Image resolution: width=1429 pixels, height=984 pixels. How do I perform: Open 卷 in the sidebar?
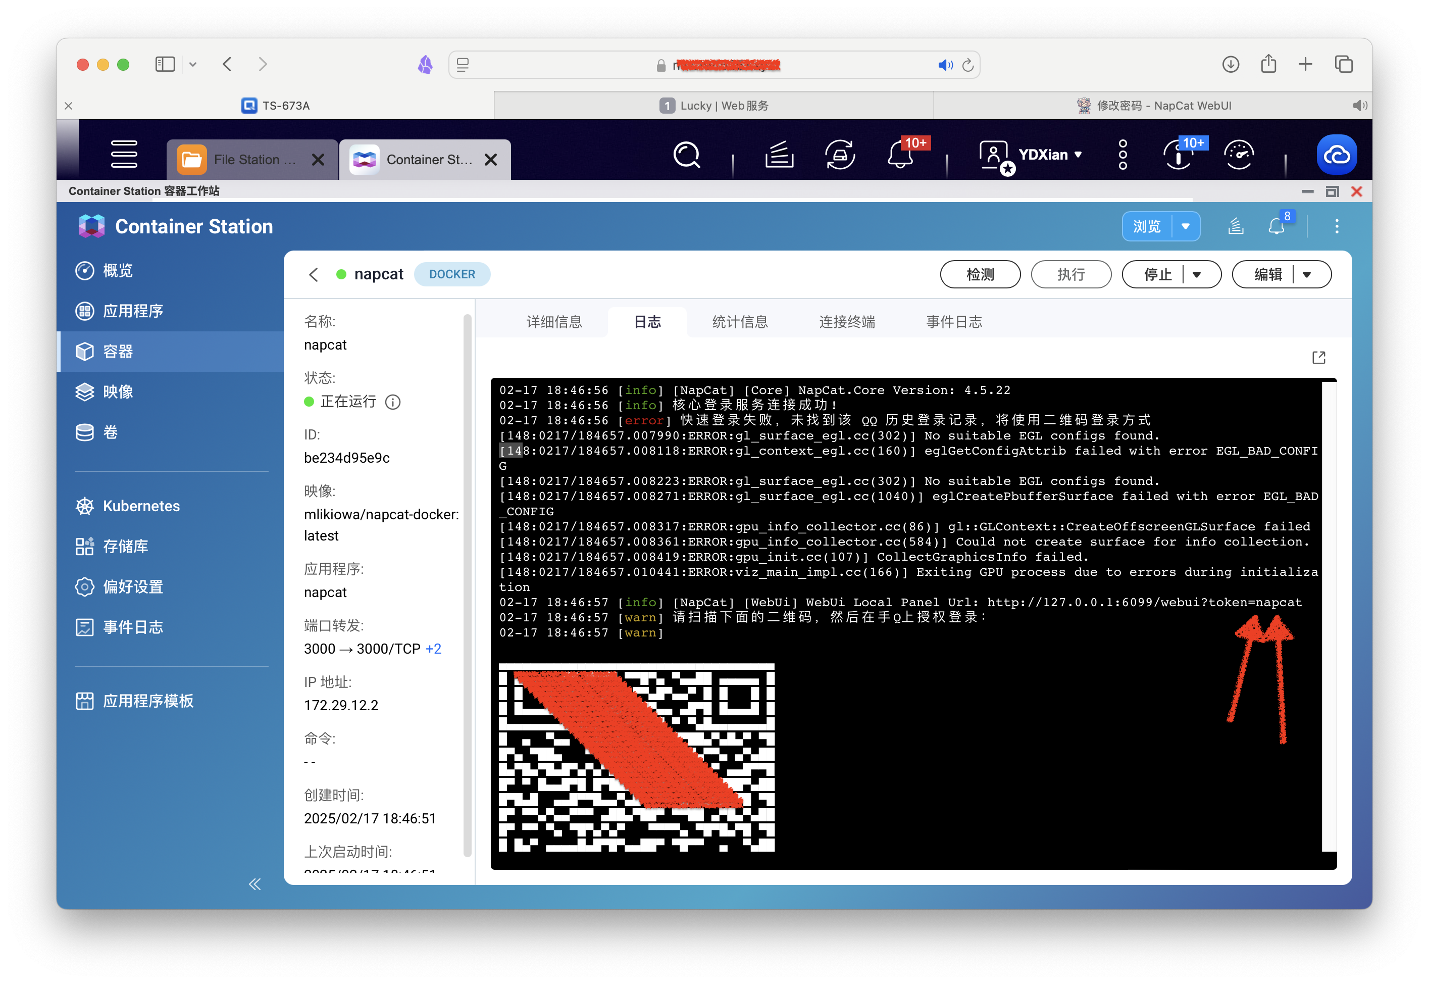pyautogui.click(x=170, y=433)
